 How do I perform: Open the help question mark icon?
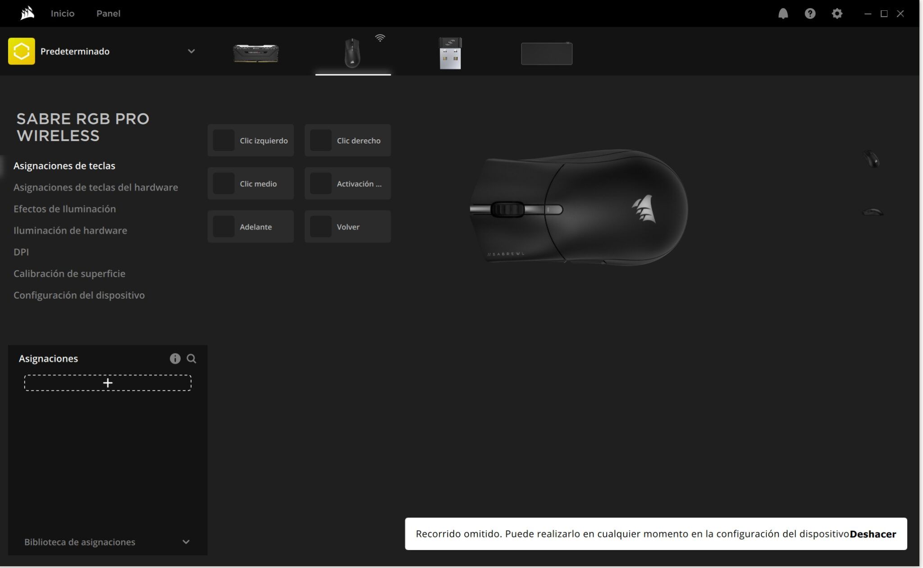pyautogui.click(x=810, y=14)
